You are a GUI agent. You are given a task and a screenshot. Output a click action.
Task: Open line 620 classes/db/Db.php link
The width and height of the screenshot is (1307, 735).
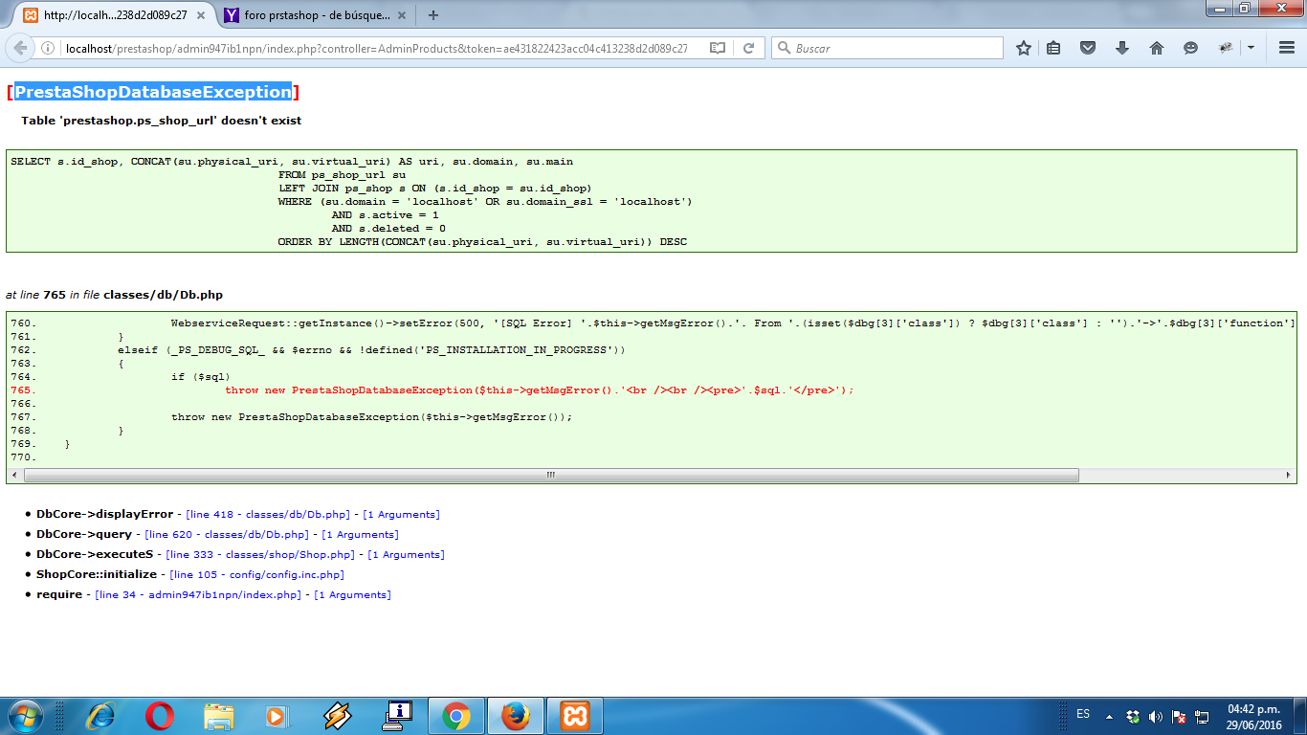[x=227, y=535]
